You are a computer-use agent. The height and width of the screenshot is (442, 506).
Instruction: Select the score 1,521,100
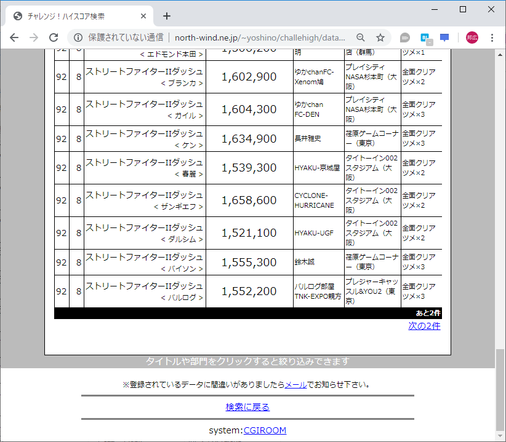pos(249,233)
